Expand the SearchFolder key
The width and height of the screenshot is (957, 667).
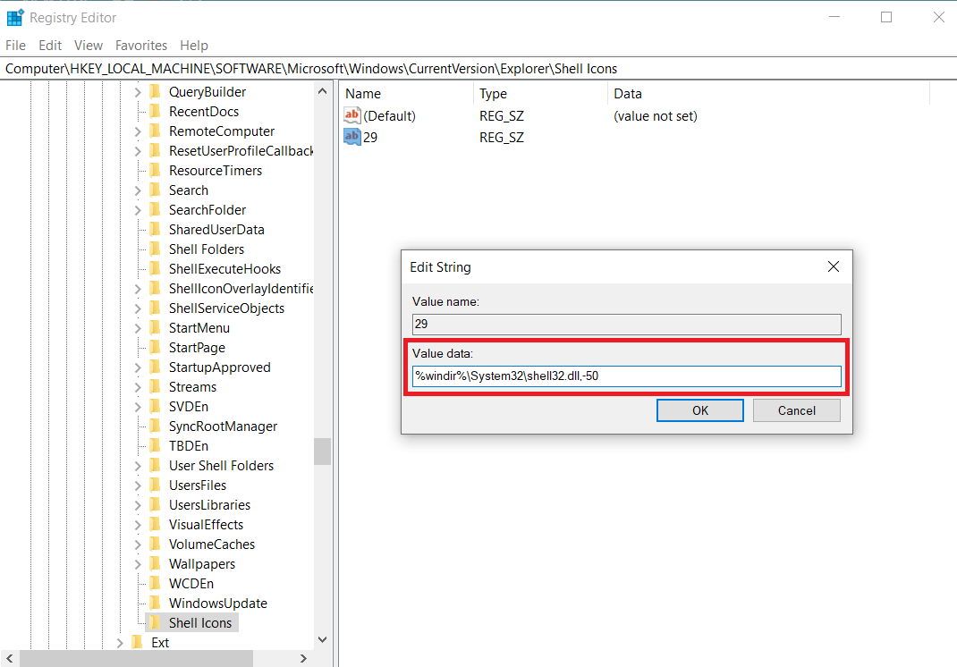tap(138, 210)
